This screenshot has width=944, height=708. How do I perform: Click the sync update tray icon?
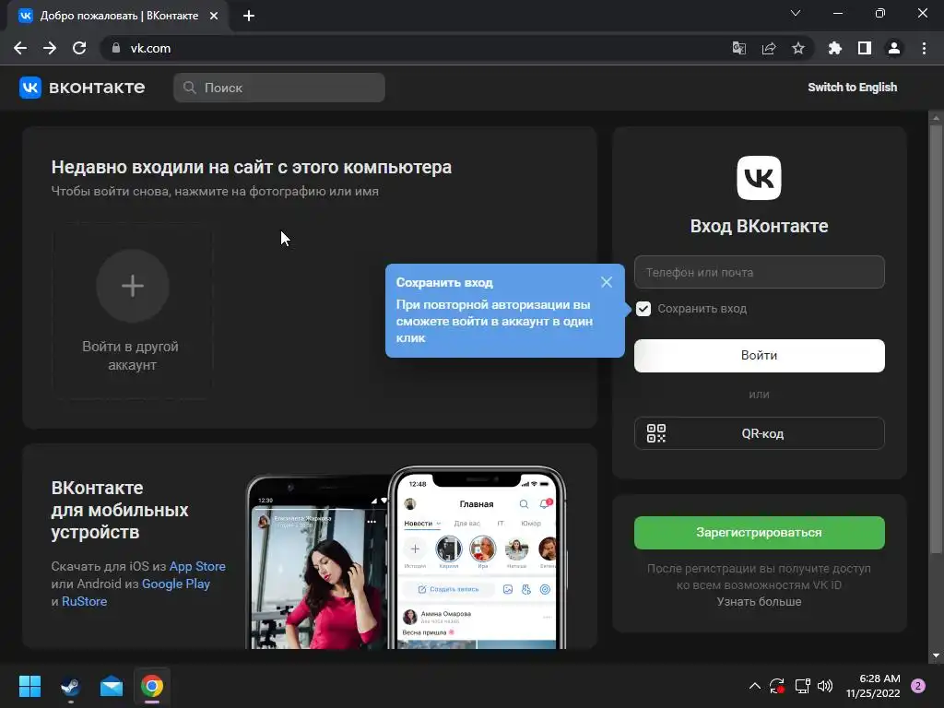pyautogui.click(x=777, y=686)
